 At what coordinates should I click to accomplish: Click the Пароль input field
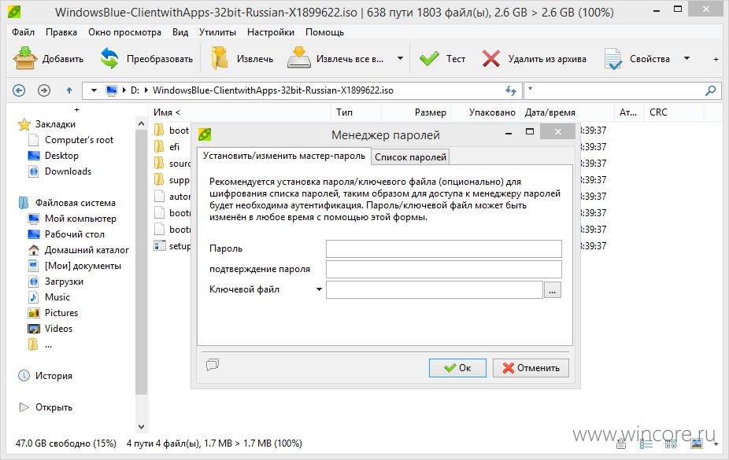point(443,248)
